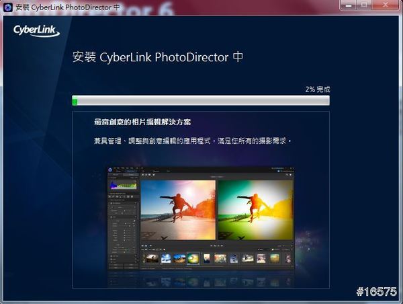Click the "2% 完成" progress text
403x304 pixels.
318,89
